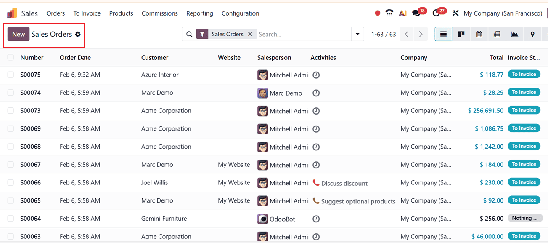Tick the checkbox next to S00066
This screenshot has width=548, height=243.
pos(11,182)
